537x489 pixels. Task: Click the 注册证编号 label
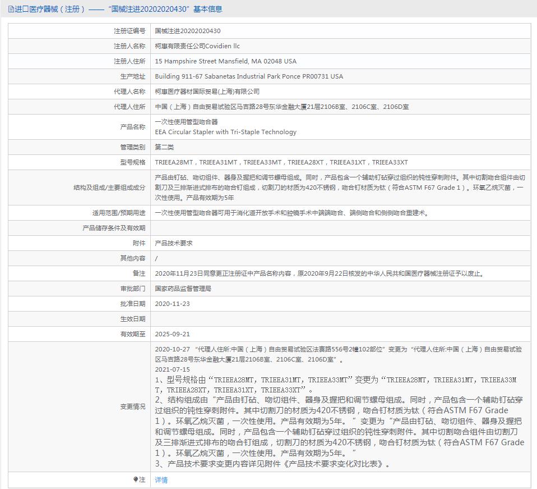pos(129,31)
